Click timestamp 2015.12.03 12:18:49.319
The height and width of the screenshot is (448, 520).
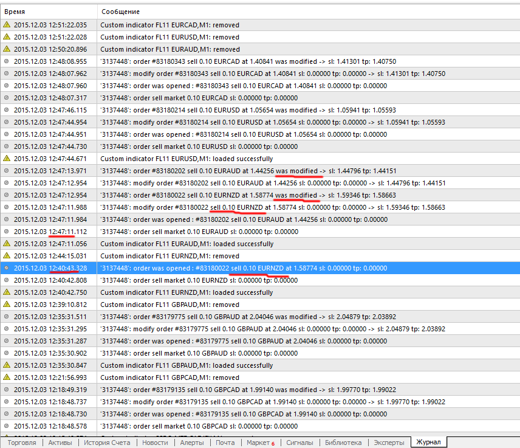(50, 390)
